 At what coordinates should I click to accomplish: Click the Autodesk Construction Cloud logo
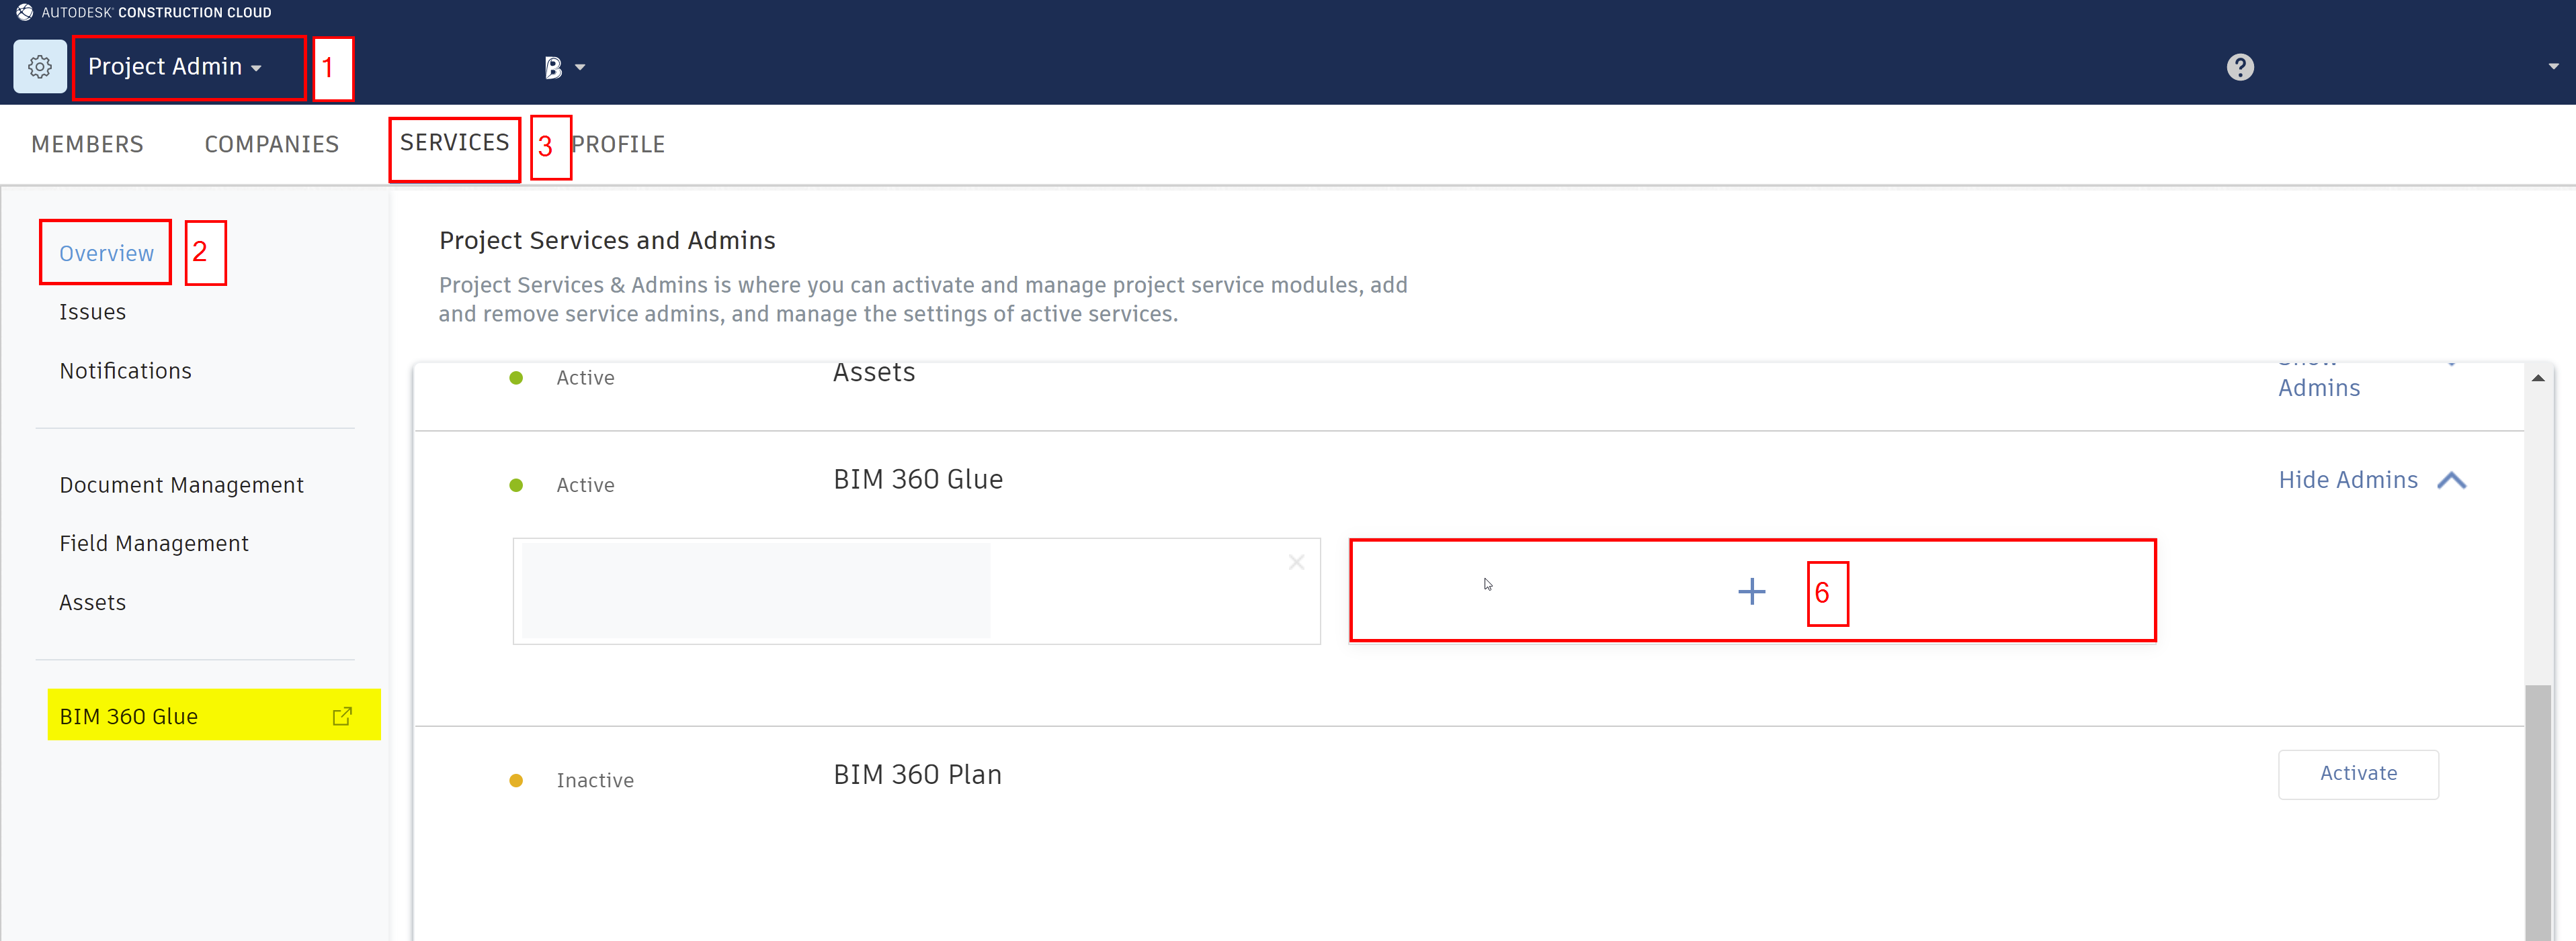[24, 12]
